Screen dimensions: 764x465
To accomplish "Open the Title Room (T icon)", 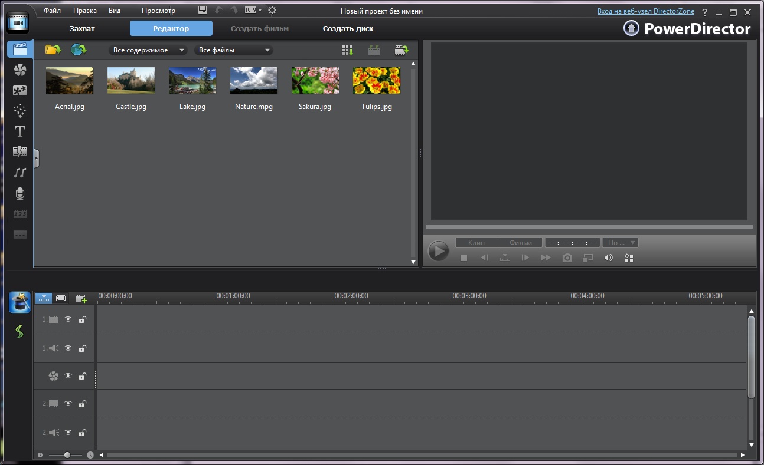I will (x=20, y=131).
